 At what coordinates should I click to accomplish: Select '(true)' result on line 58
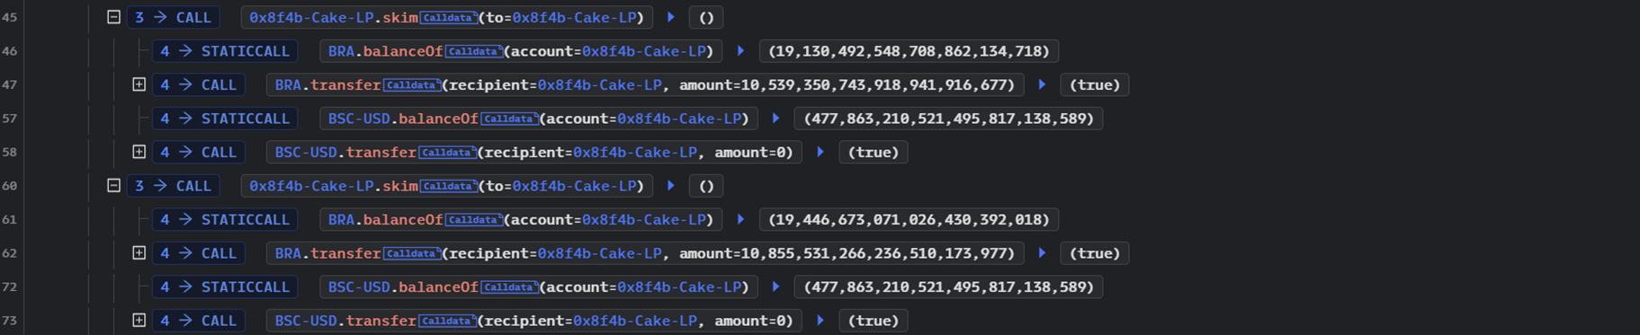click(873, 152)
